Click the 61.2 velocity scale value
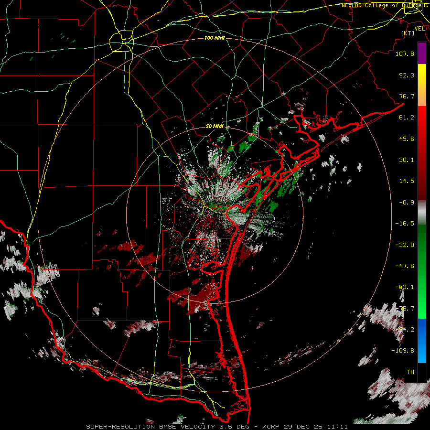The height and width of the screenshot is (430, 430). coord(407,118)
